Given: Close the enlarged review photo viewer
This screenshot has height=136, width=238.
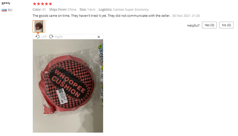Looking at the screenshot, I should (x=99, y=37).
